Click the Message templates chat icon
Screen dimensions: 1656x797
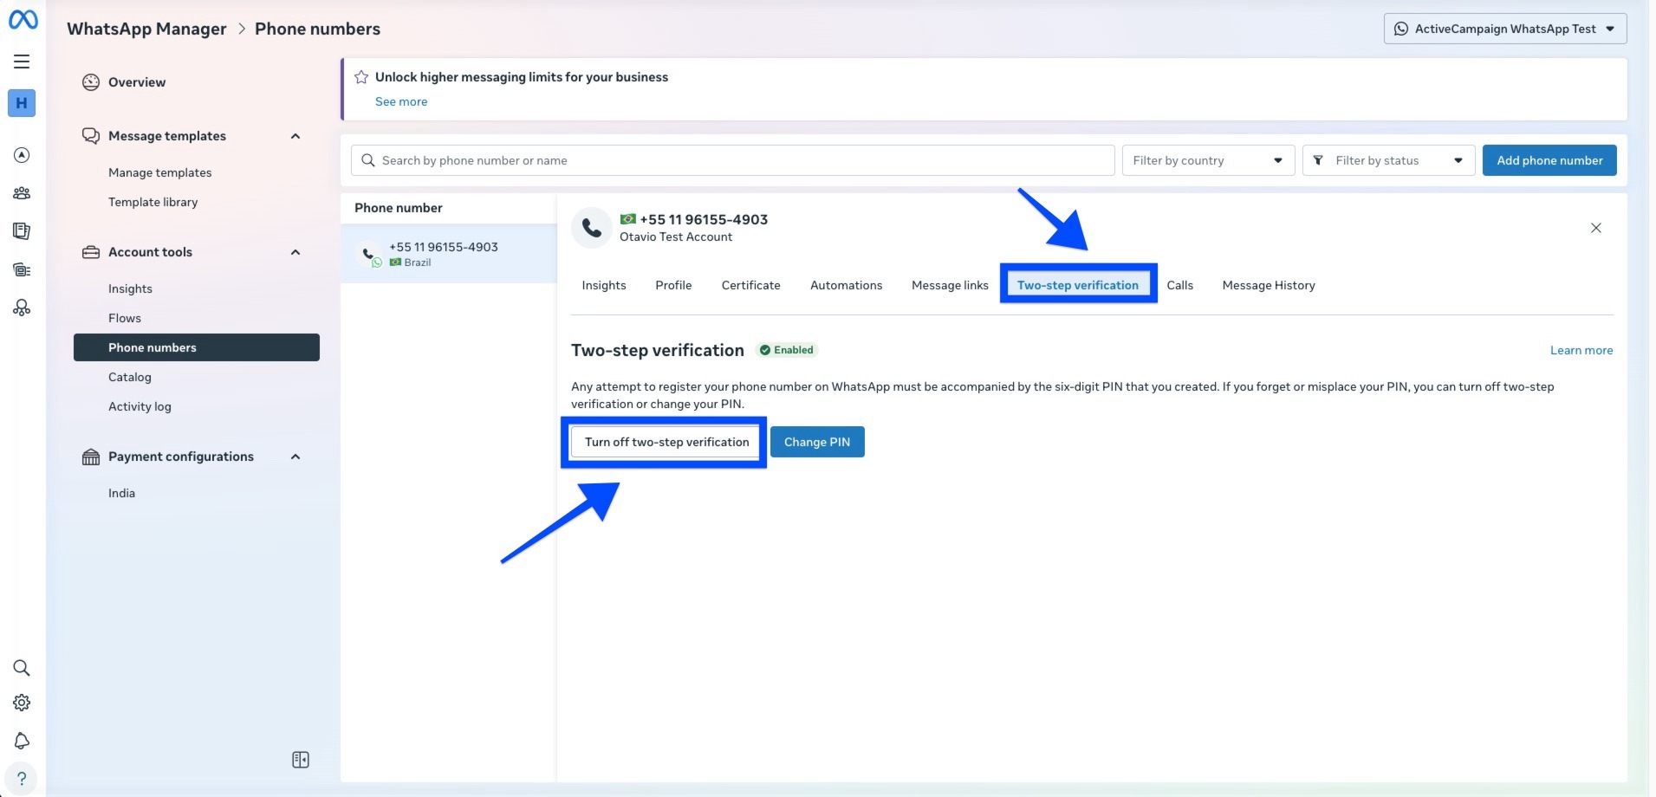pyautogui.click(x=91, y=136)
